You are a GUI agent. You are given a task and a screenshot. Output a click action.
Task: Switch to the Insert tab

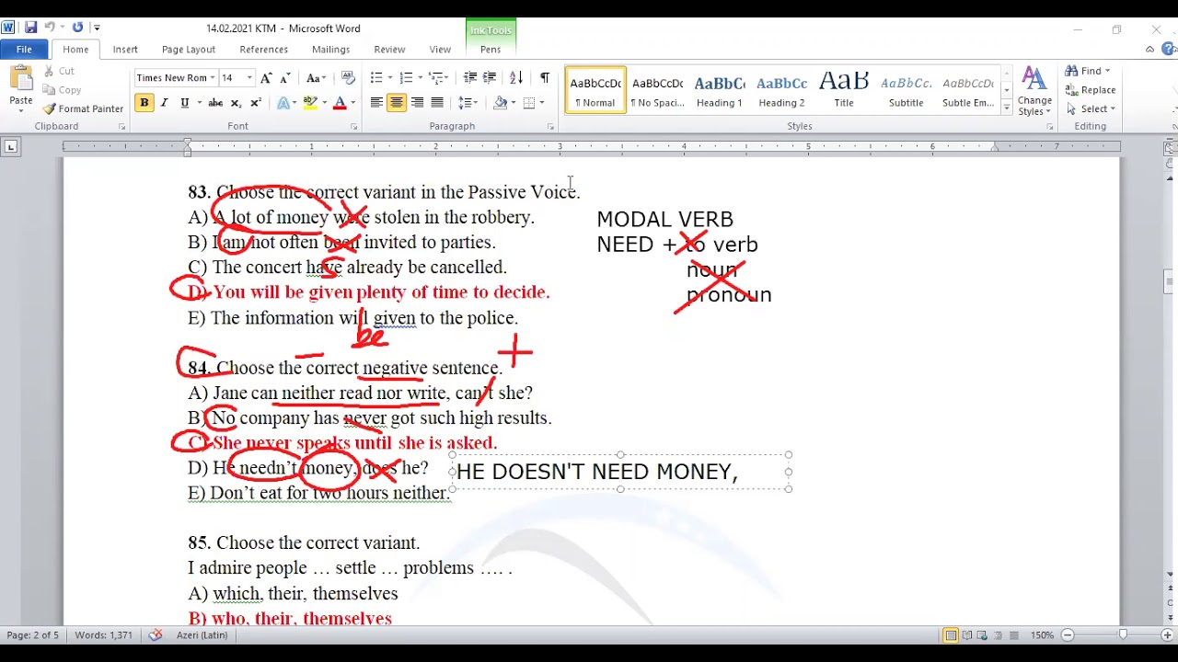coord(125,50)
